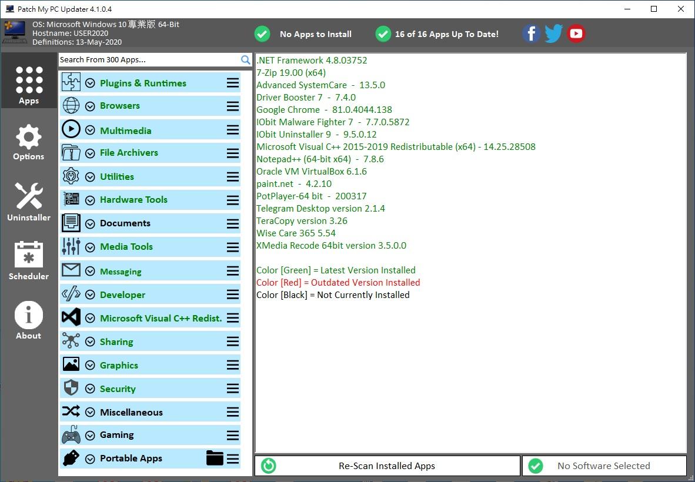Screen dimensions: 695x482
Task: Select the Telegram Desktop version 2.1.4 entry
Action: [320, 208]
